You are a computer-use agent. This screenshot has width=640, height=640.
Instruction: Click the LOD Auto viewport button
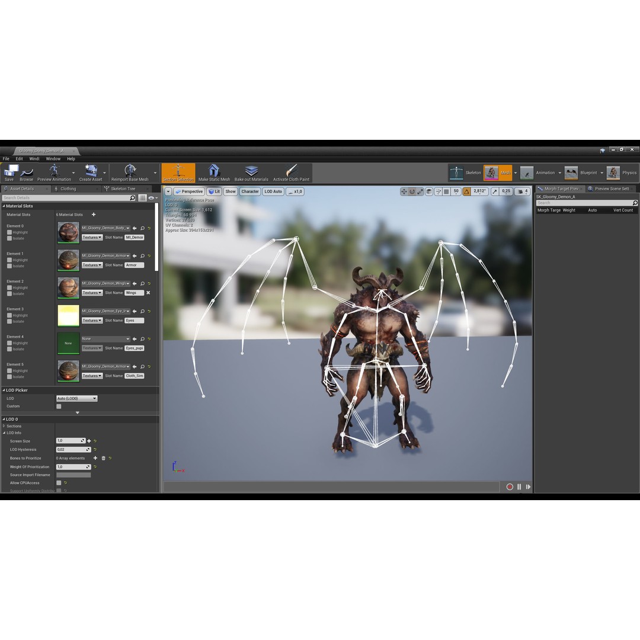[273, 191]
